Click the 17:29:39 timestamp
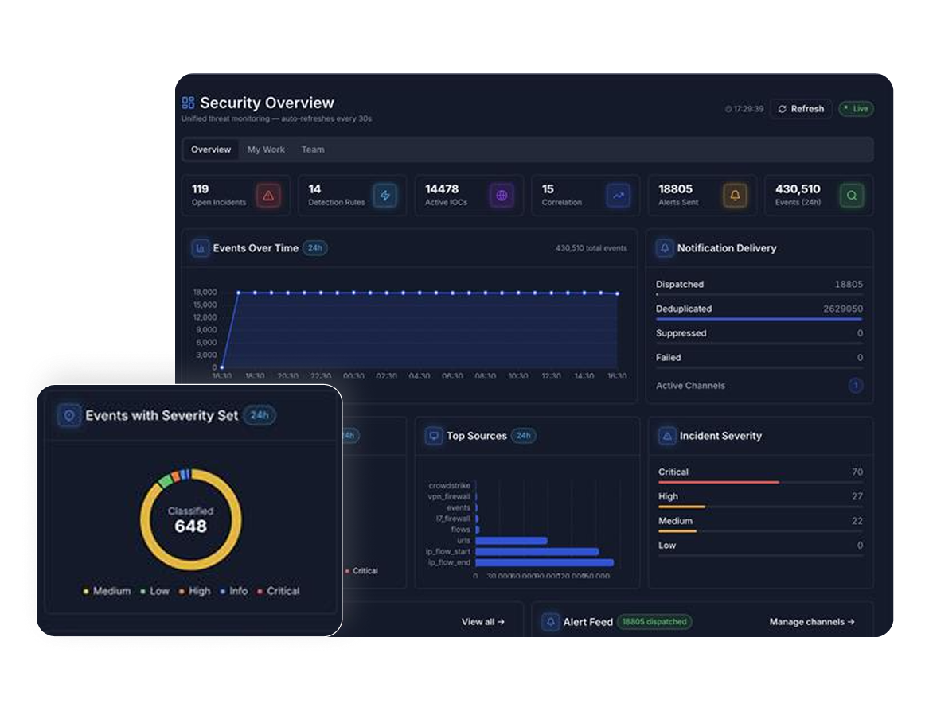 coord(745,109)
